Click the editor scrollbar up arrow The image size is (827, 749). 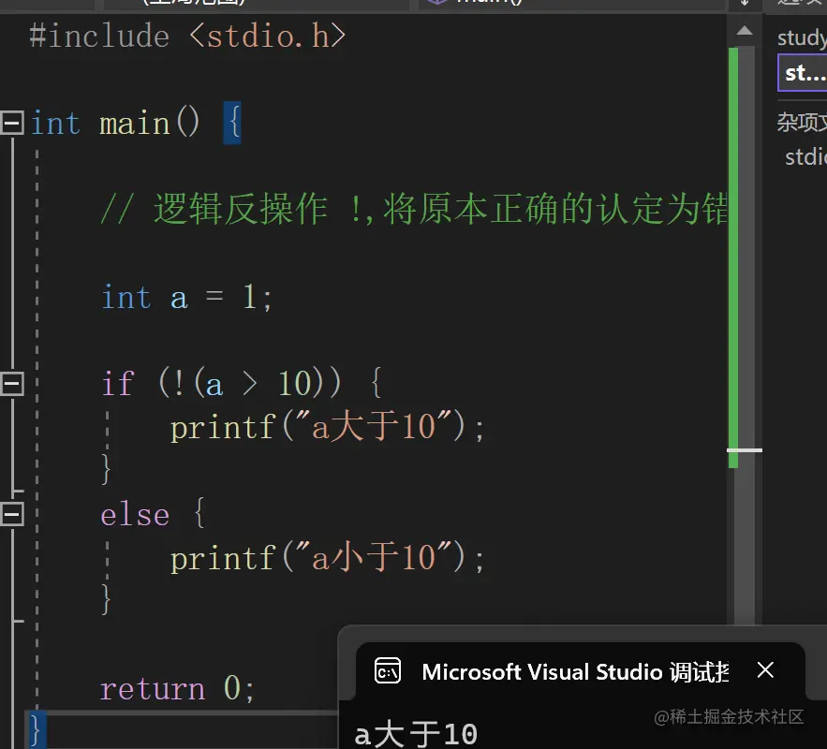point(745,31)
